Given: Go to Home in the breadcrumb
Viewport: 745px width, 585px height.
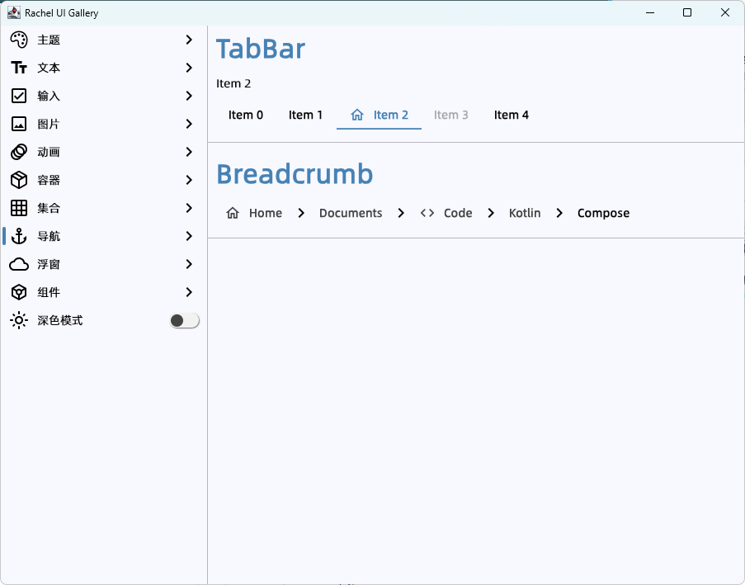Looking at the screenshot, I should [x=266, y=213].
